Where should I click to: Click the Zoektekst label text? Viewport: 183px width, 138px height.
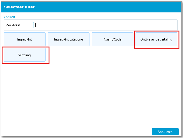(13, 25)
